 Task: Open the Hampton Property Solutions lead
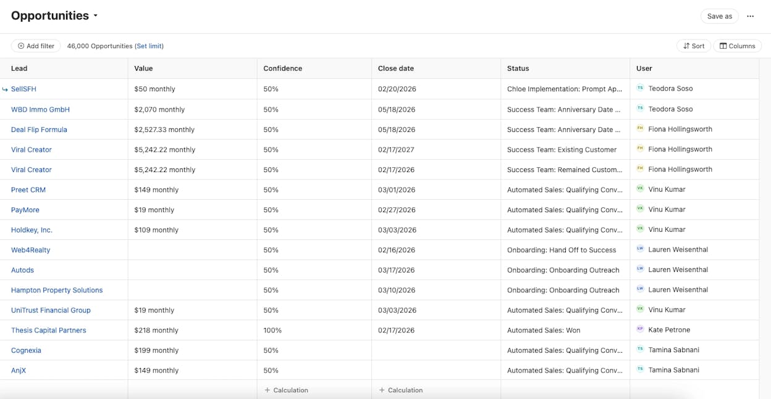57,290
